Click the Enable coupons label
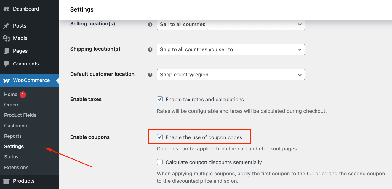Viewport: 392px width, 189px height. (90, 137)
